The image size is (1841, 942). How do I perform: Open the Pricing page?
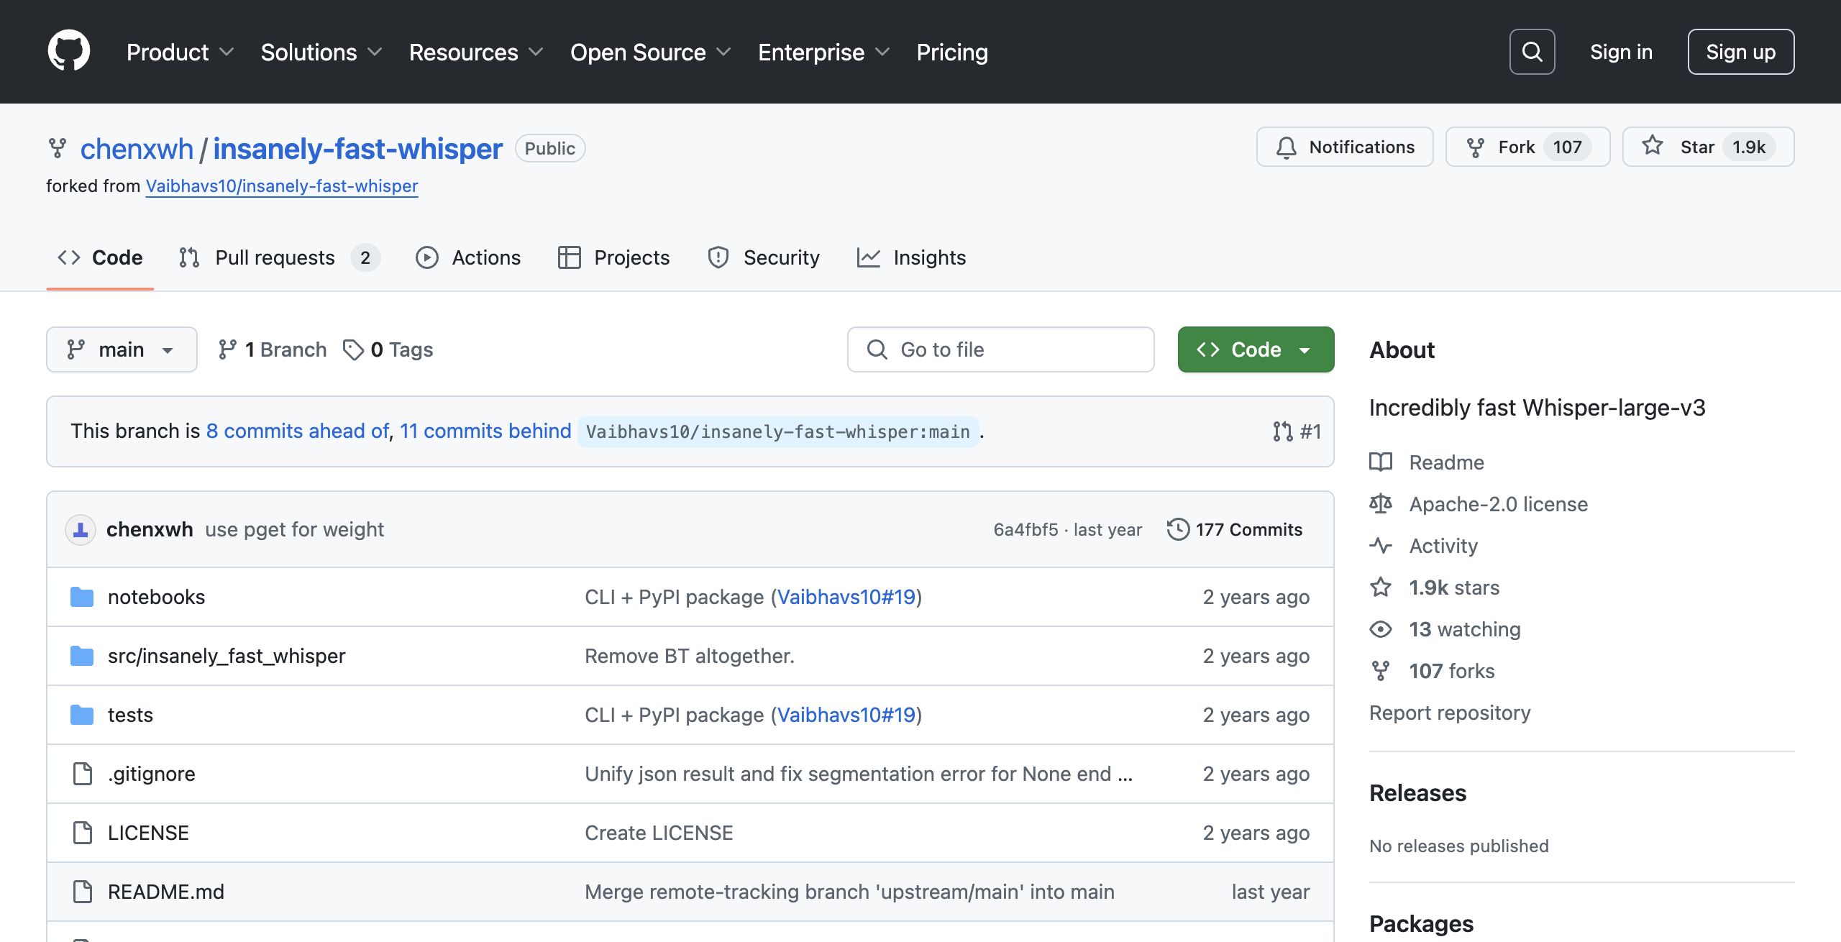point(952,52)
